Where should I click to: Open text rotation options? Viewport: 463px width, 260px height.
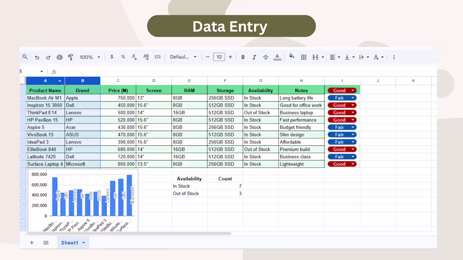pos(378,57)
